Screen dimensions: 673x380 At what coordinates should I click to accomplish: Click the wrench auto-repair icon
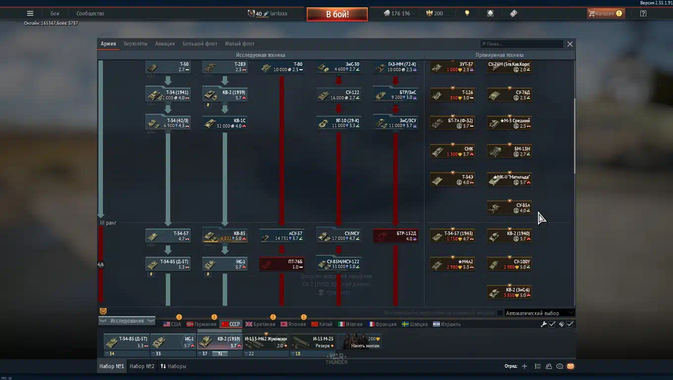point(543,324)
